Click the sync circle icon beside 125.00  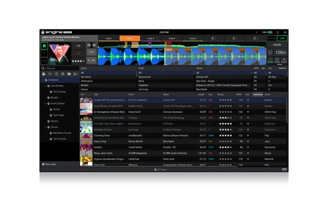(x=270, y=53)
